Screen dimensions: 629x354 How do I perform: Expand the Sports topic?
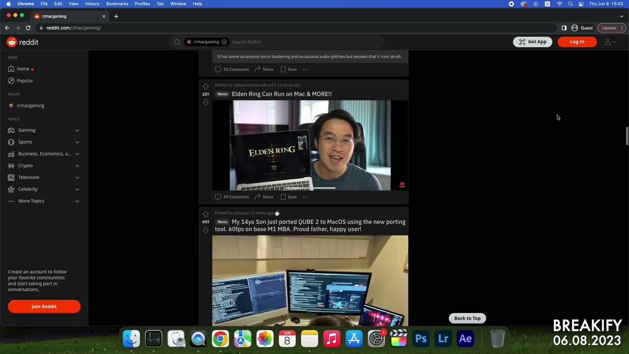(x=44, y=142)
